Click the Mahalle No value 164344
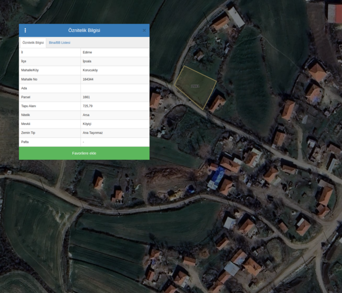The width and height of the screenshot is (342, 293). point(88,79)
